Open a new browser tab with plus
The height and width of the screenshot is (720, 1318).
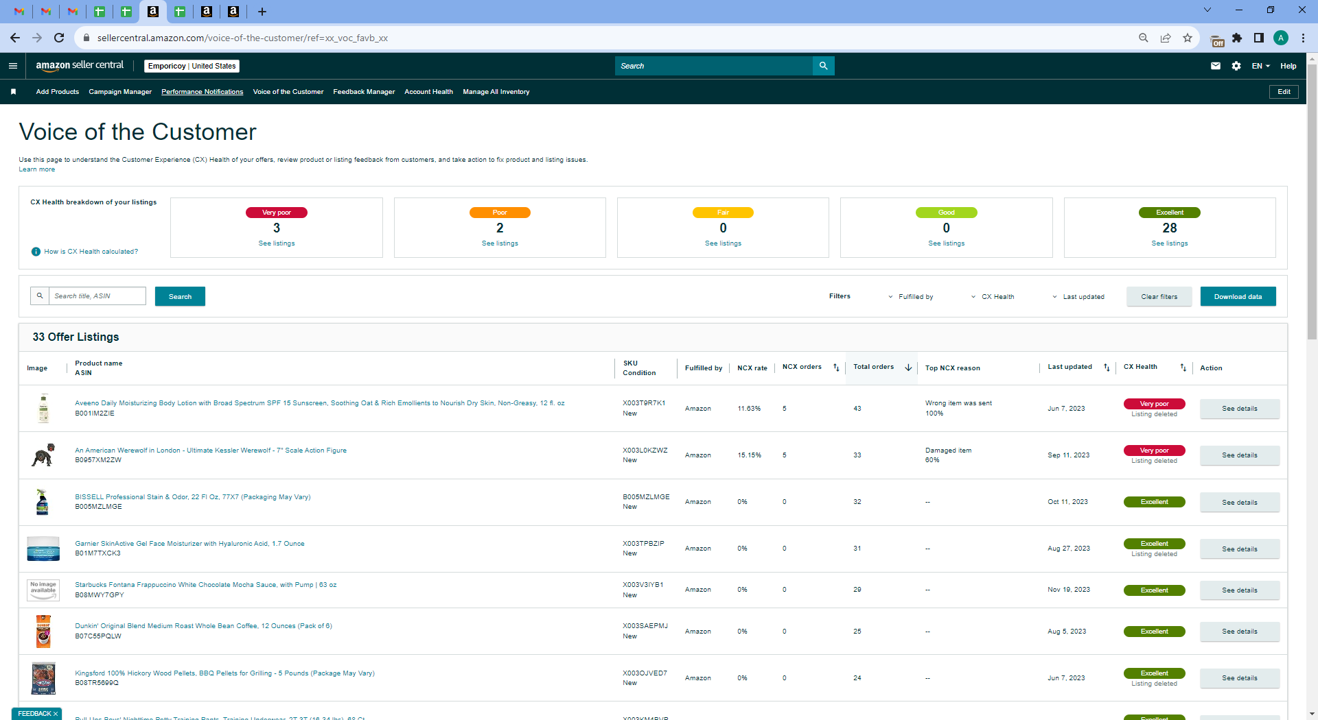pos(262,12)
